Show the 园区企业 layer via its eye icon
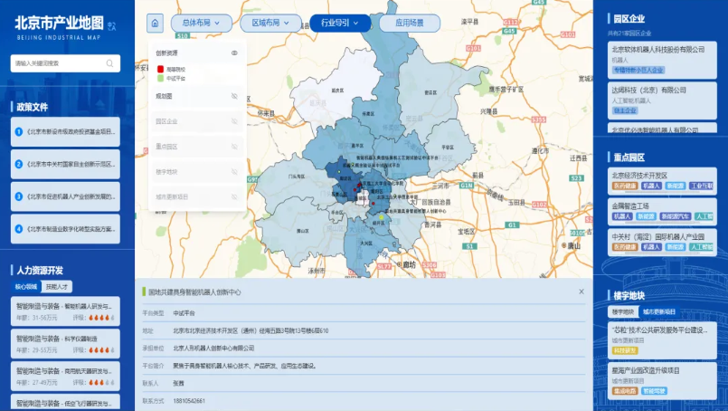 tap(234, 120)
